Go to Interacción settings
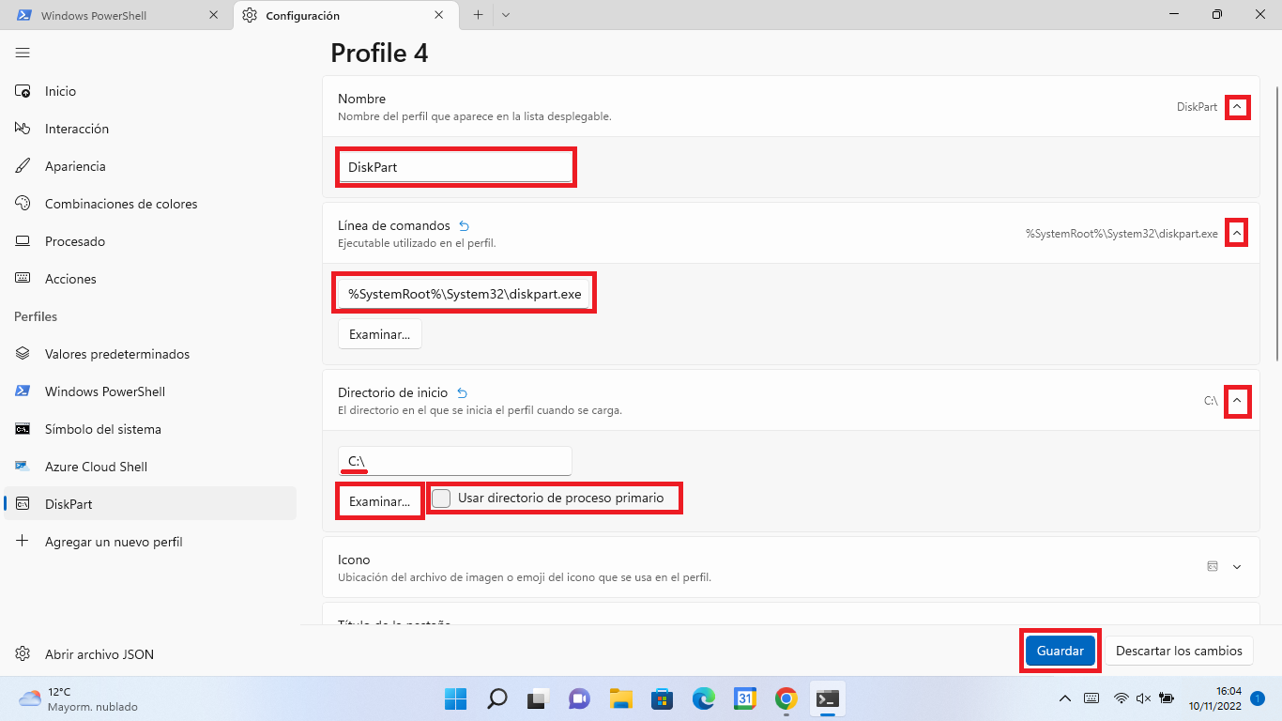The height and width of the screenshot is (721, 1282). tap(150, 129)
